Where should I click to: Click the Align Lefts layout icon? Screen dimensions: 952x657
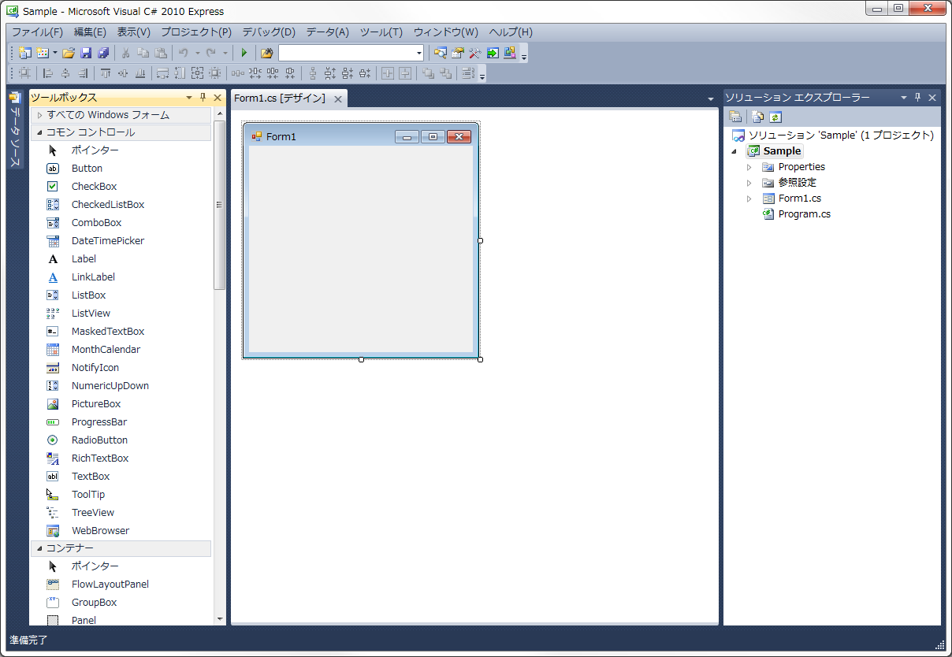pyautogui.click(x=48, y=73)
